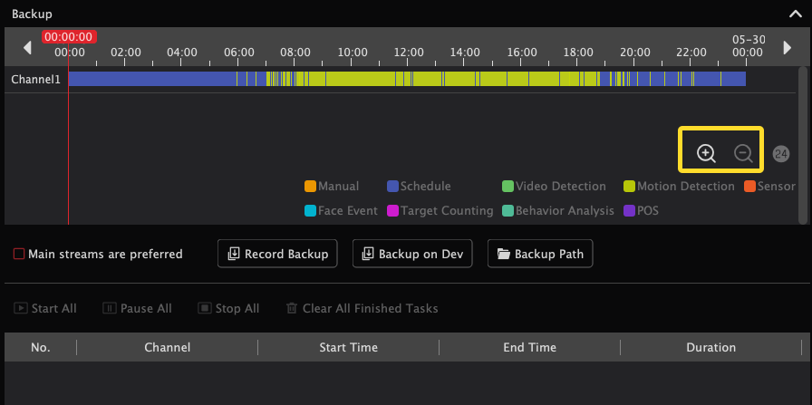Clear All Finished Tasks trash icon
The width and height of the screenshot is (812, 405).
292,308
